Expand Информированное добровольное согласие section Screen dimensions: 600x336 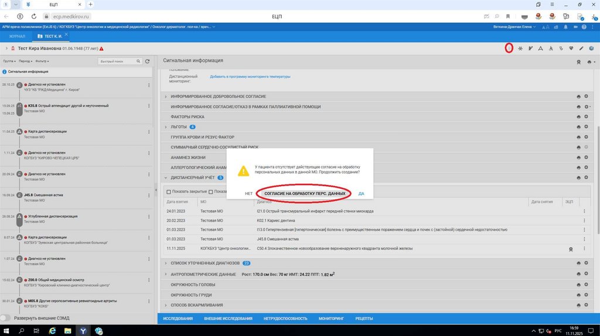pos(166,97)
